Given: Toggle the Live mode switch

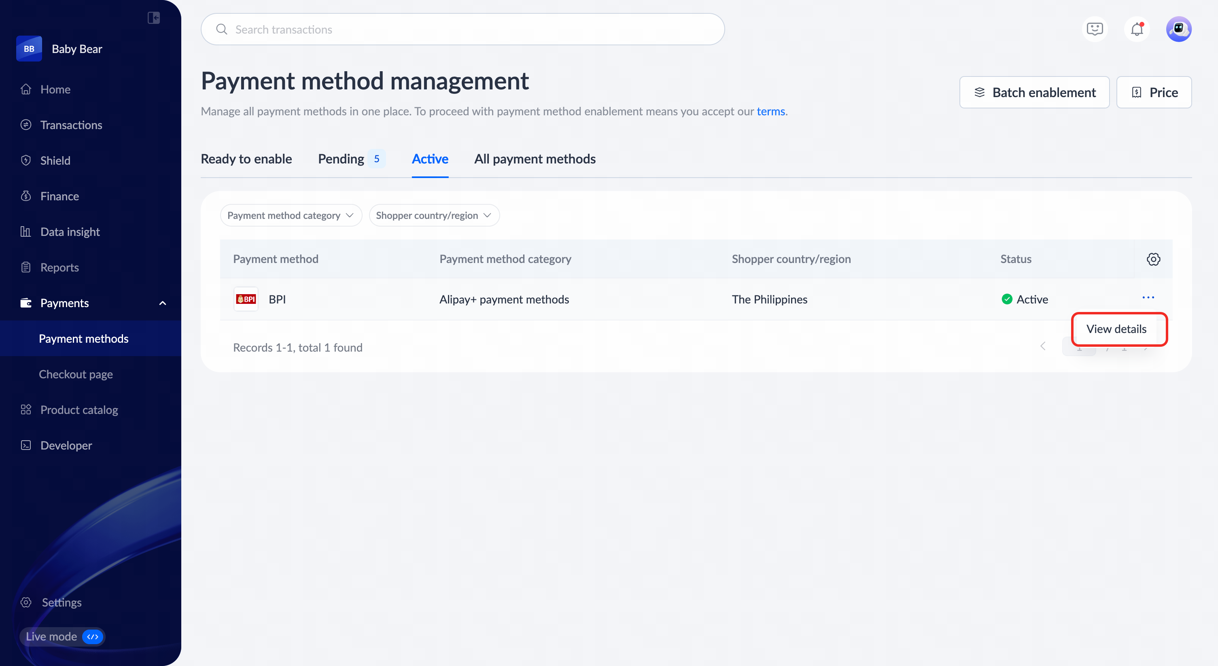Looking at the screenshot, I should [93, 637].
